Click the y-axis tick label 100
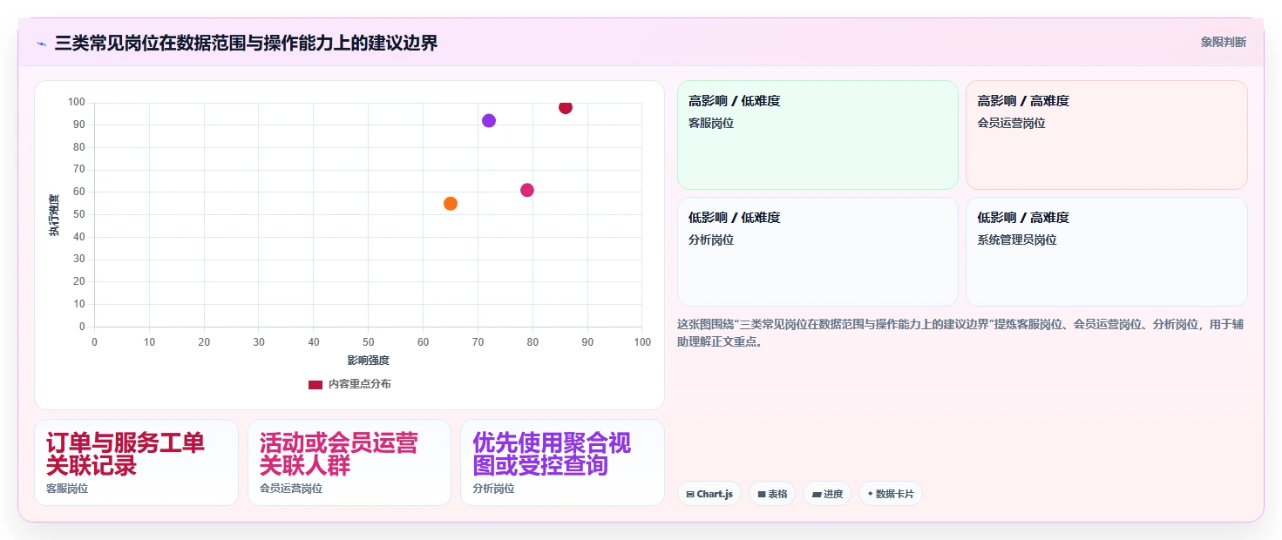Viewport: 1282px width, 540px height. (77, 102)
